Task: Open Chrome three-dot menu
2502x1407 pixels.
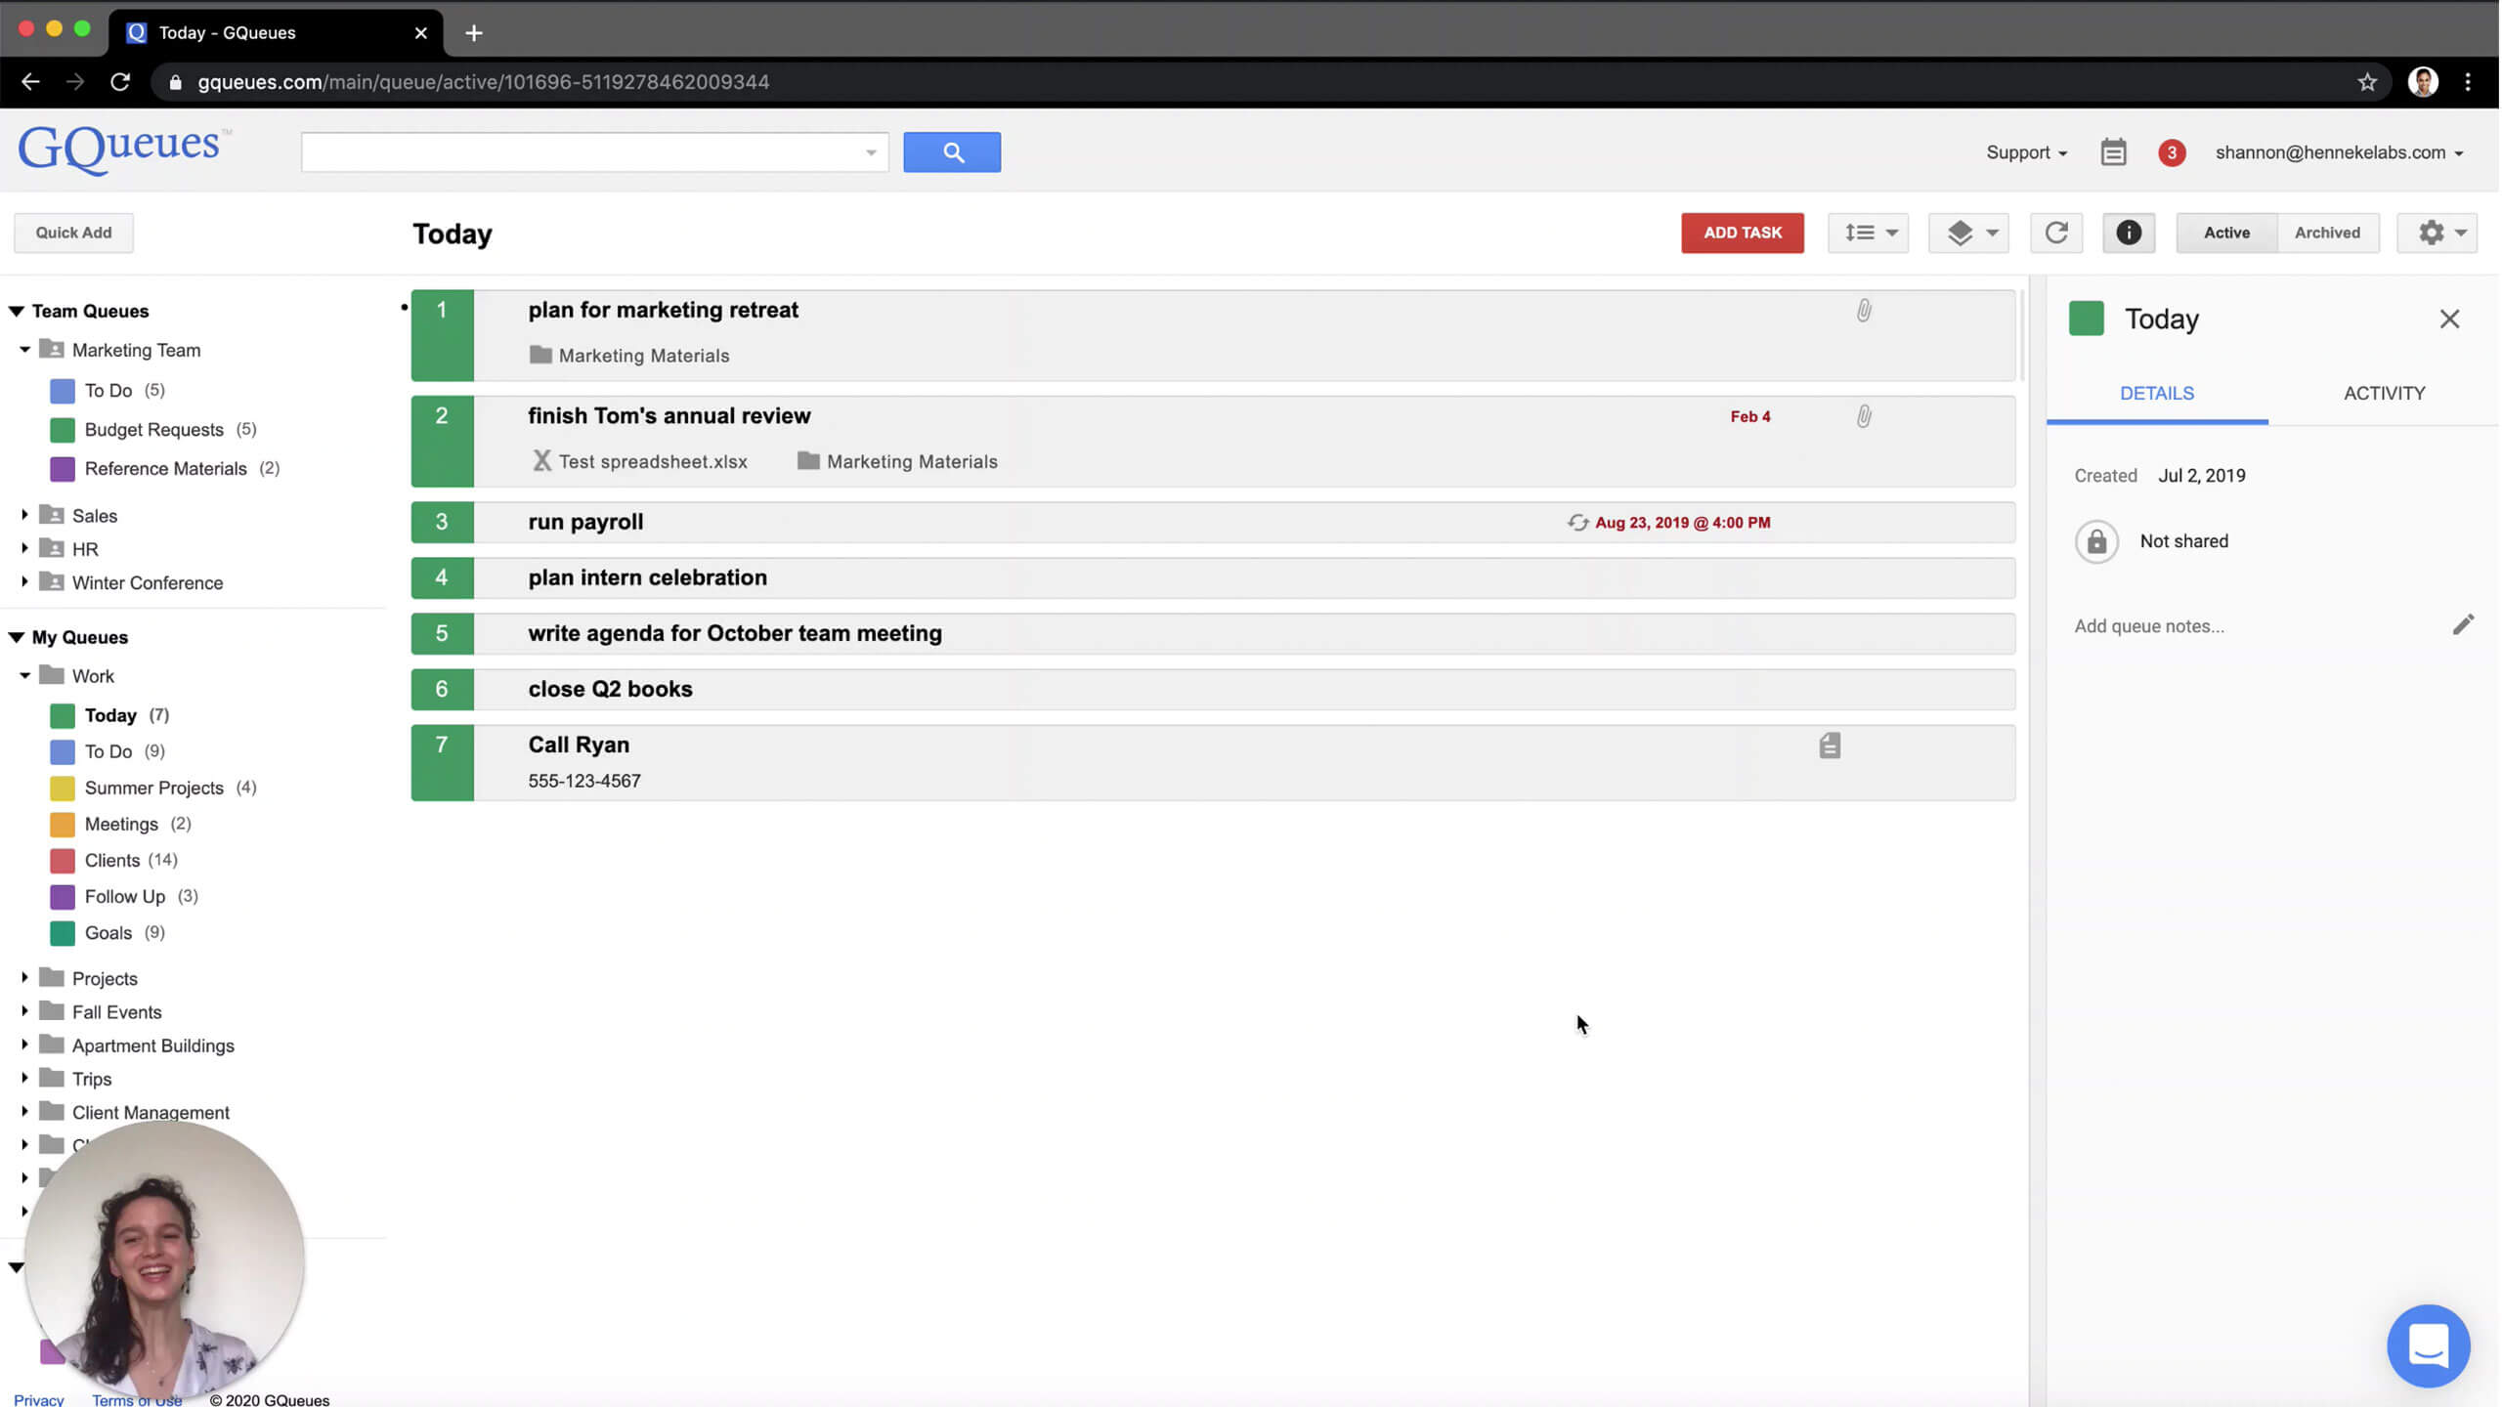Action: pos(2468,82)
